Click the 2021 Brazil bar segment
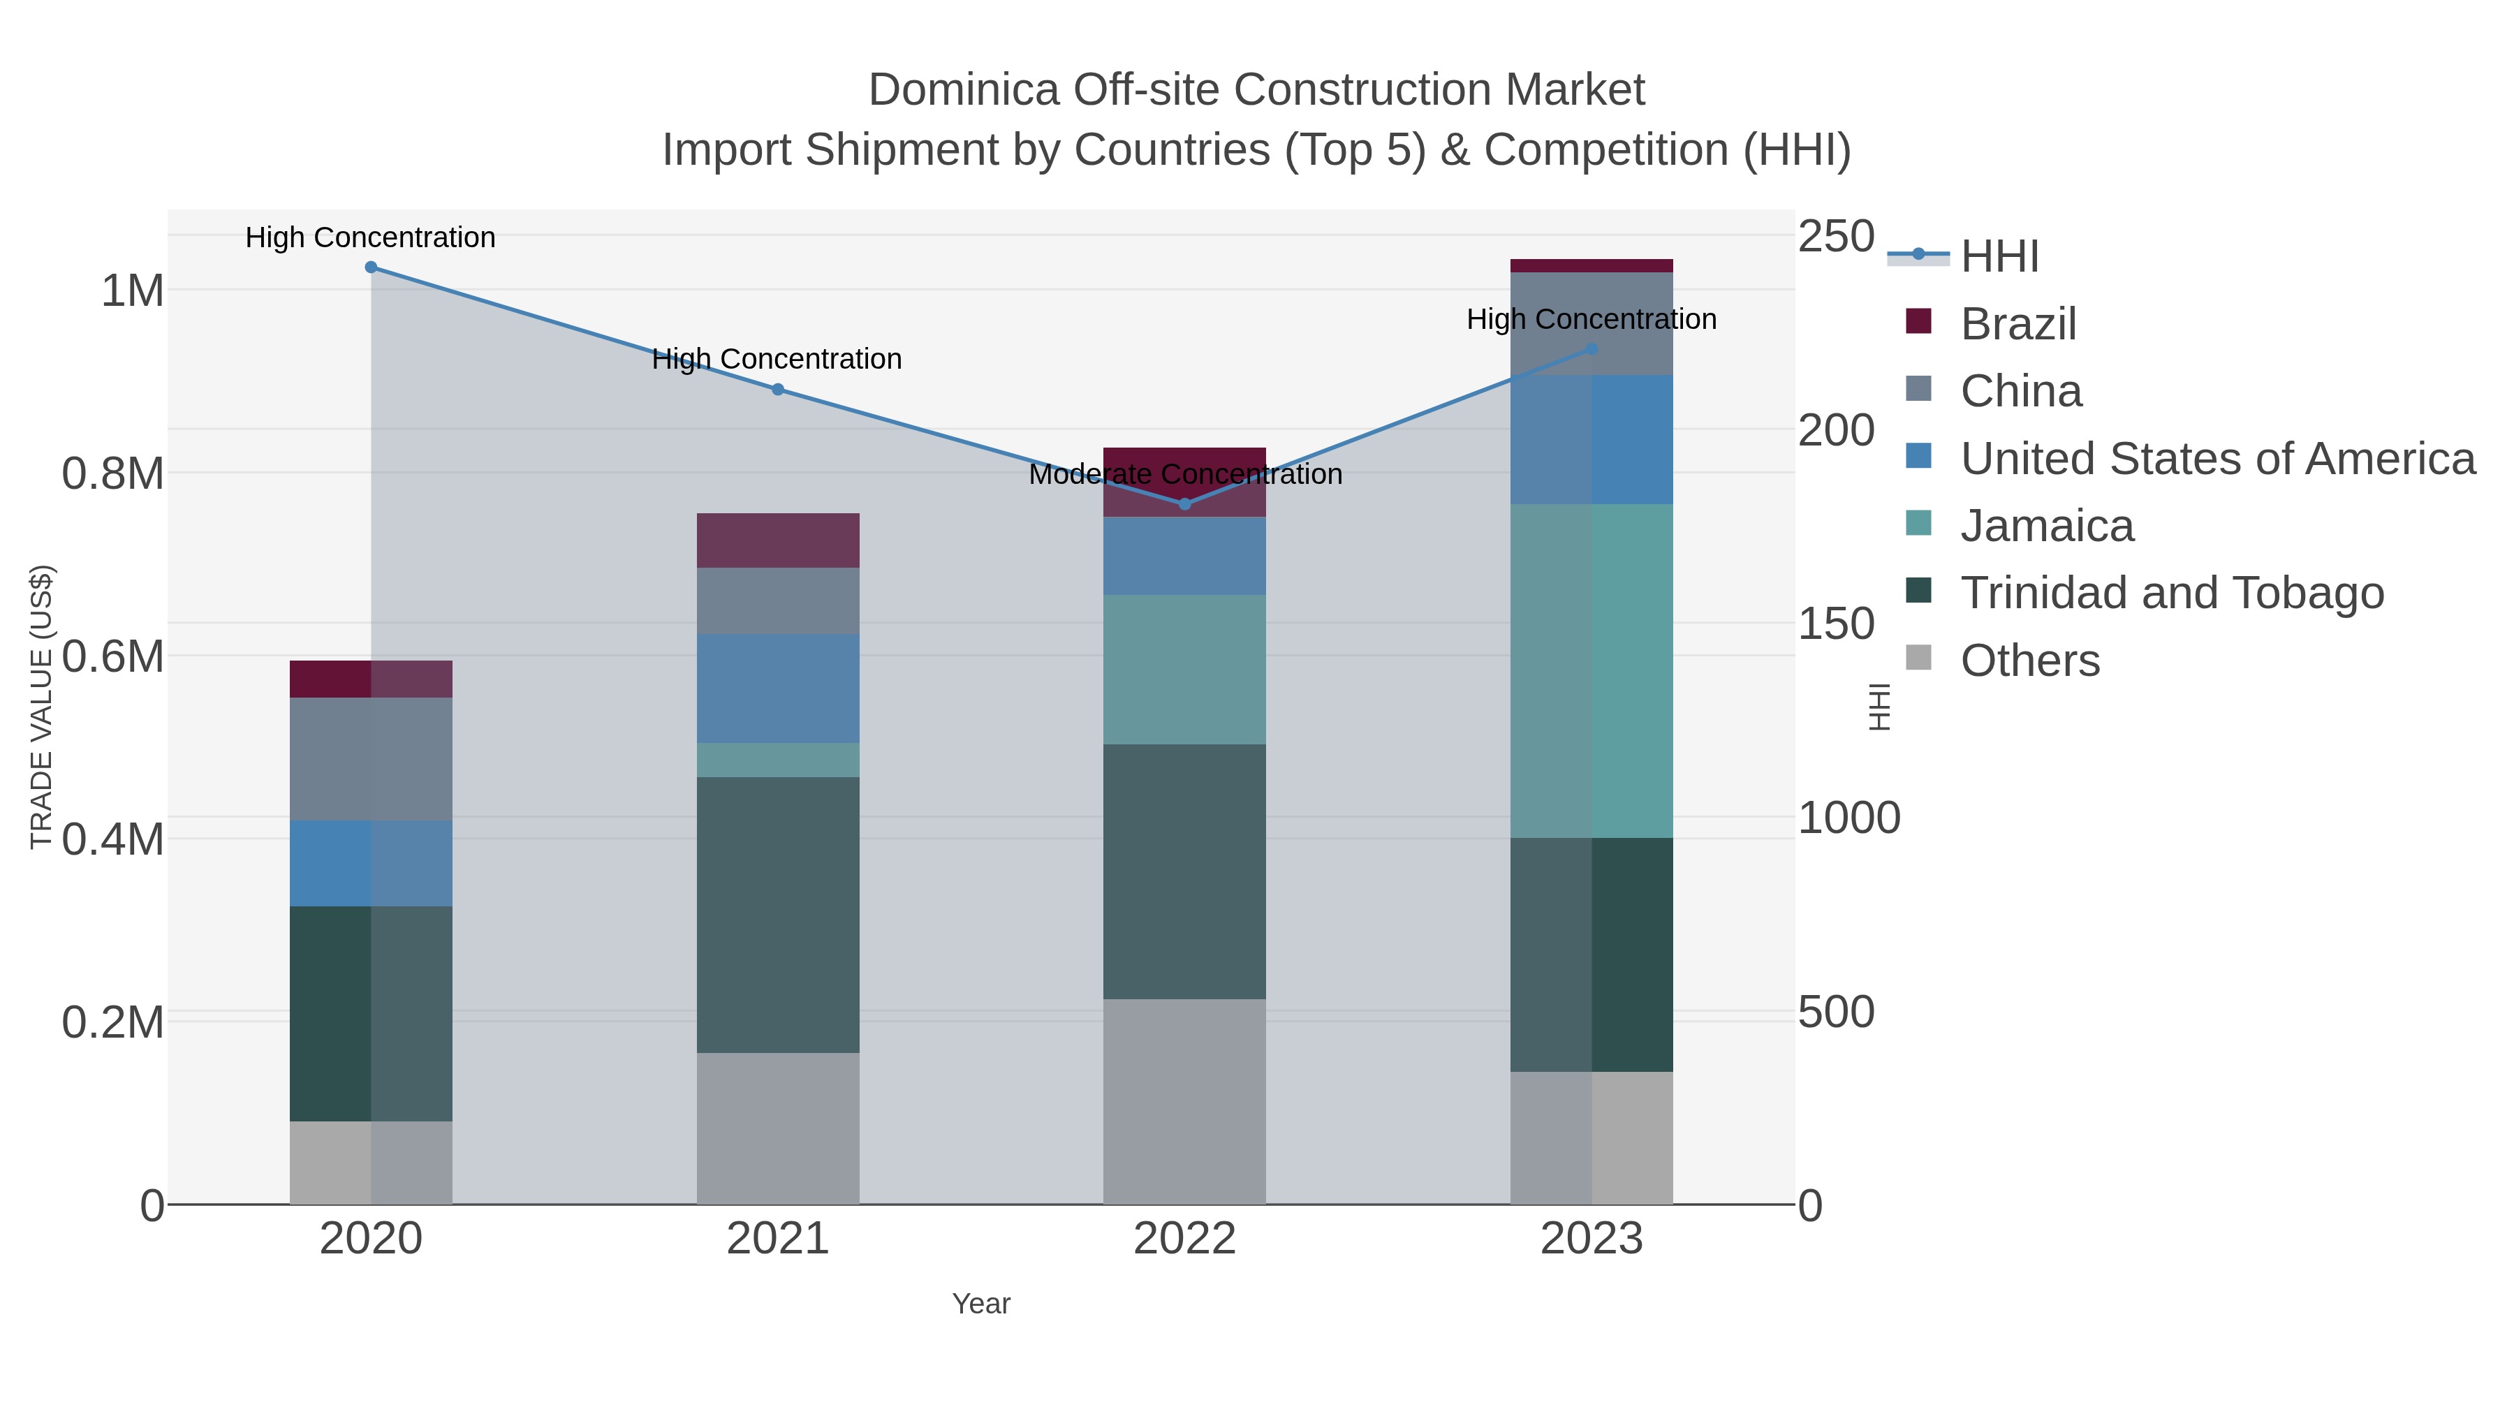Screen dimensions: 2514x1414 coord(778,540)
